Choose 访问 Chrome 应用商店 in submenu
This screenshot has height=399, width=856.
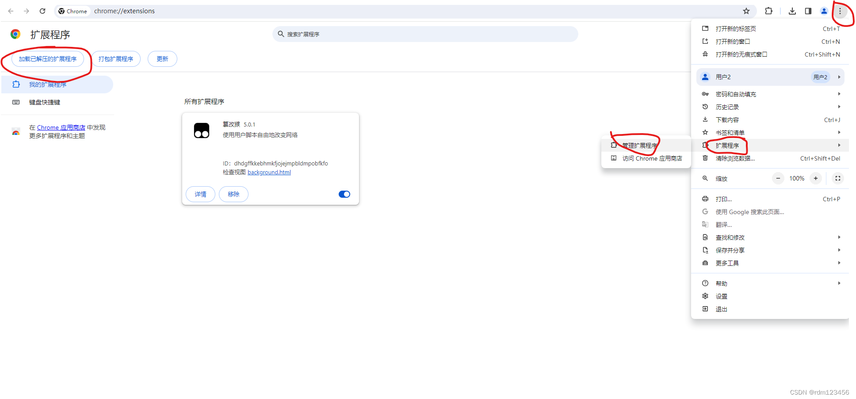(646, 158)
